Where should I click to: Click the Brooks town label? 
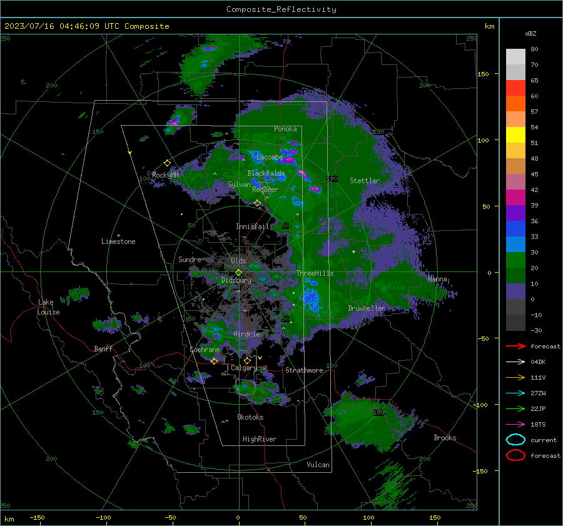click(x=445, y=438)
